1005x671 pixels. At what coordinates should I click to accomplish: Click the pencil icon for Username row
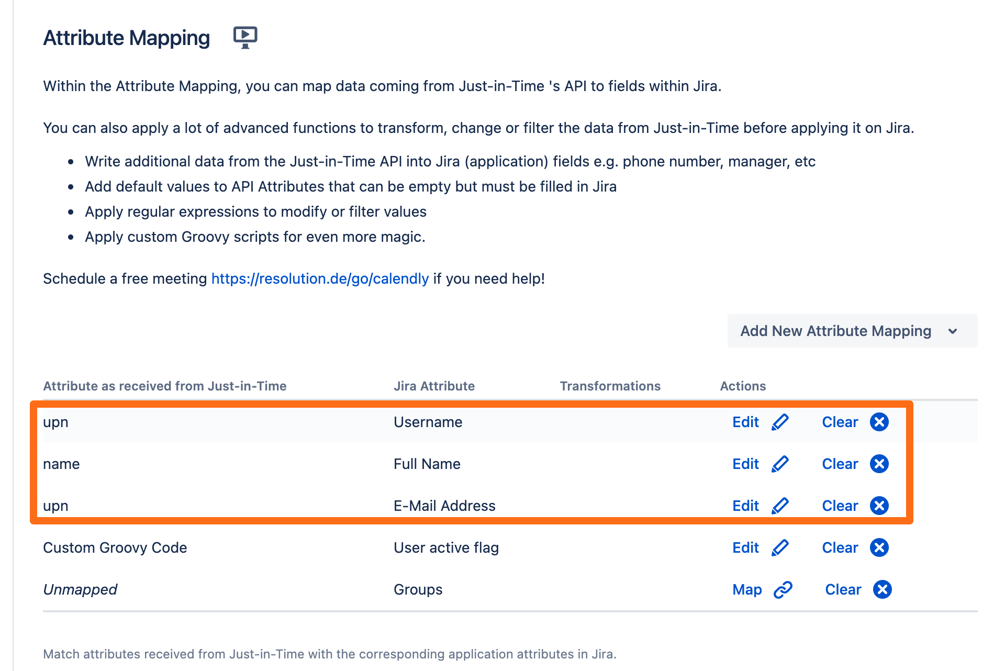[x=780, y=422]
